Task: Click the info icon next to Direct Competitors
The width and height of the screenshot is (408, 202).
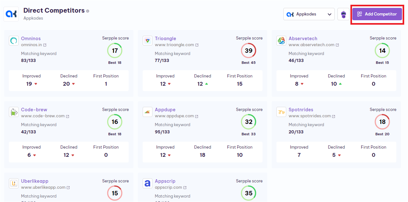Action: click(x=88, y=11)
